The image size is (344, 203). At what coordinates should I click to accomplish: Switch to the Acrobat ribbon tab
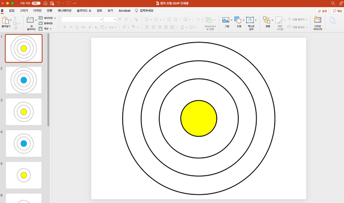click(124, 11)
